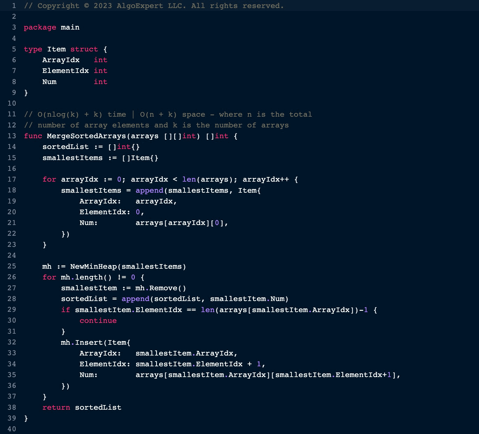Click the 'if' keyword on line 29
Viewport: 479px width, 434px height.
click(x=65, y=310)
